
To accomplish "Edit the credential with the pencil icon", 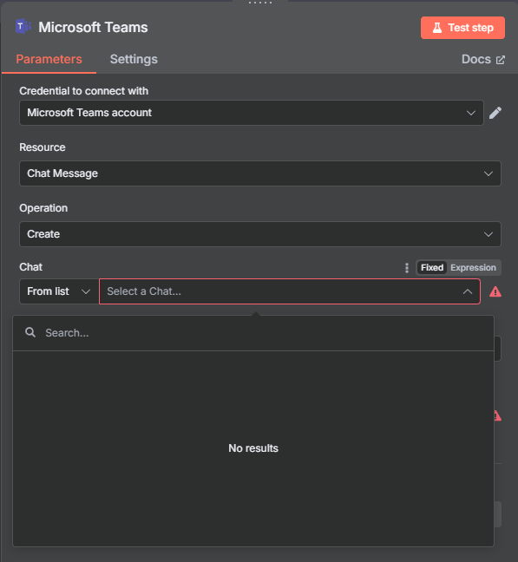I will (495, 113).
